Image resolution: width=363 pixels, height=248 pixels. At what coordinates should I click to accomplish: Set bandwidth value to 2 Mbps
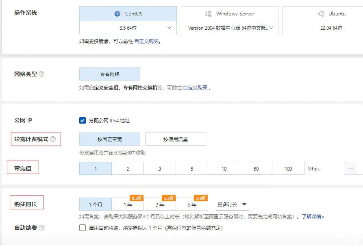128,169
